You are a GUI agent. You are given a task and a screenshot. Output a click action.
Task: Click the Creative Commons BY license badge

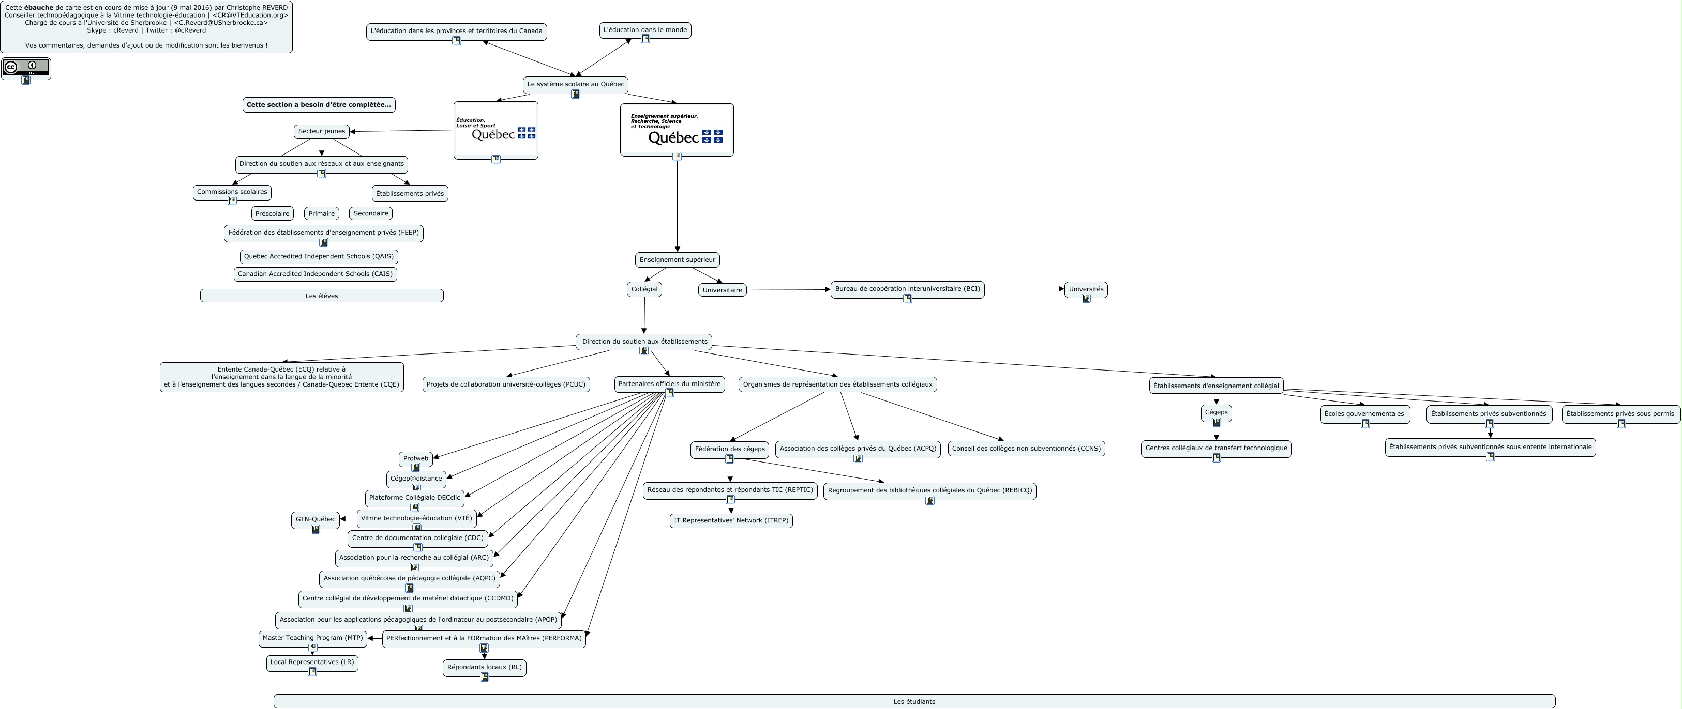pos(26,68)
